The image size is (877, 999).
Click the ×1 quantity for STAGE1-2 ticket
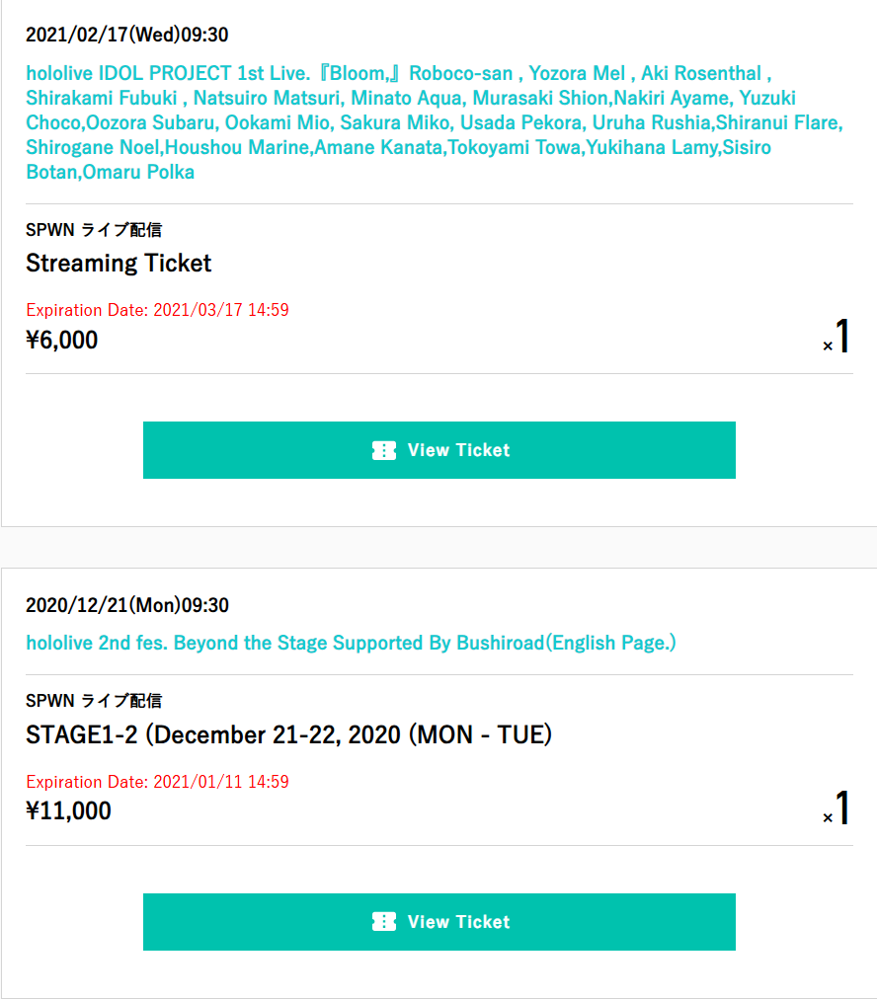pyautogui.click(x=837, y=809)
